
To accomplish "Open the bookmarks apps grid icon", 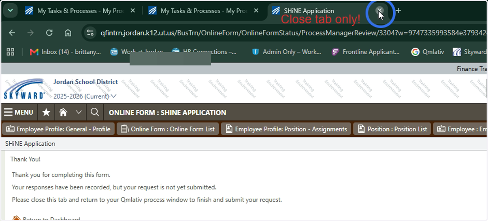I will tap(11, 52).
